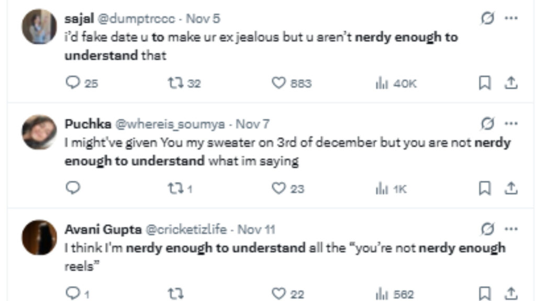Bookmark sajal's tweet
Viewport: 536px width, 301px height.
(485, 83)
